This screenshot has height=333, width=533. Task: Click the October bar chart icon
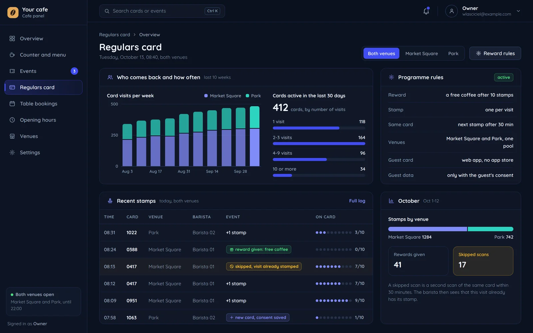(391, 201)
